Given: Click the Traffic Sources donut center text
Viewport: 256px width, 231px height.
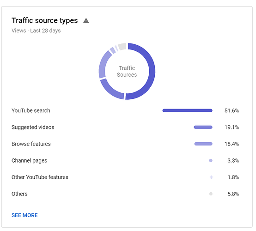Looking at the screenshot, I should pos(127,71).
